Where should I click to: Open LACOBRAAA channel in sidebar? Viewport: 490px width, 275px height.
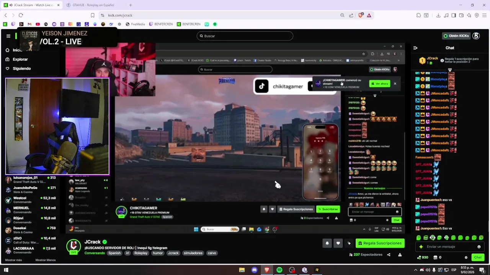[31, 250]
